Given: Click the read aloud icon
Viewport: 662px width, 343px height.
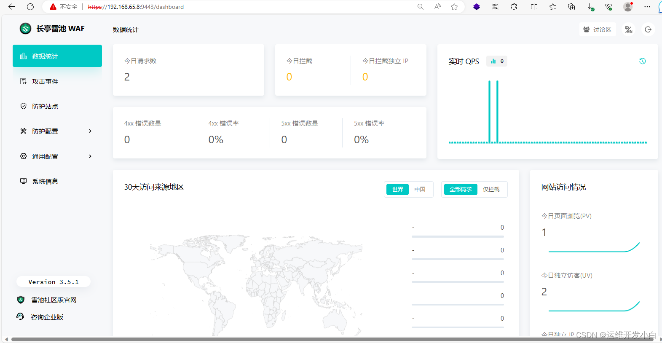Looking at the screenshot, I should click(437, 7).
